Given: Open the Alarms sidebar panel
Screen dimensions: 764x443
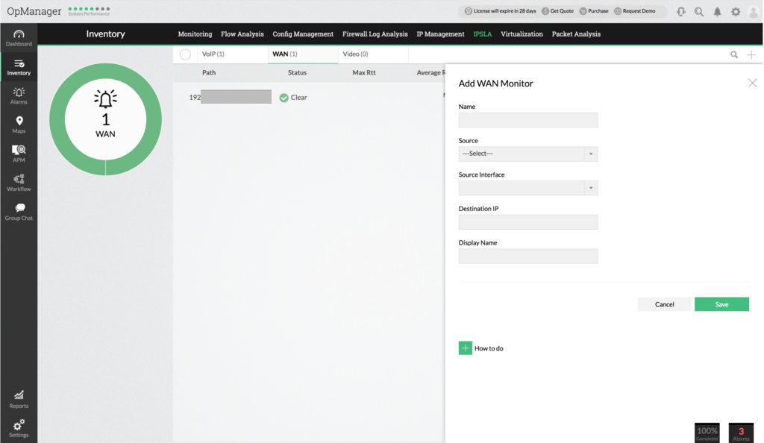Looking at the screenshot, I should [x=18, y=95].
